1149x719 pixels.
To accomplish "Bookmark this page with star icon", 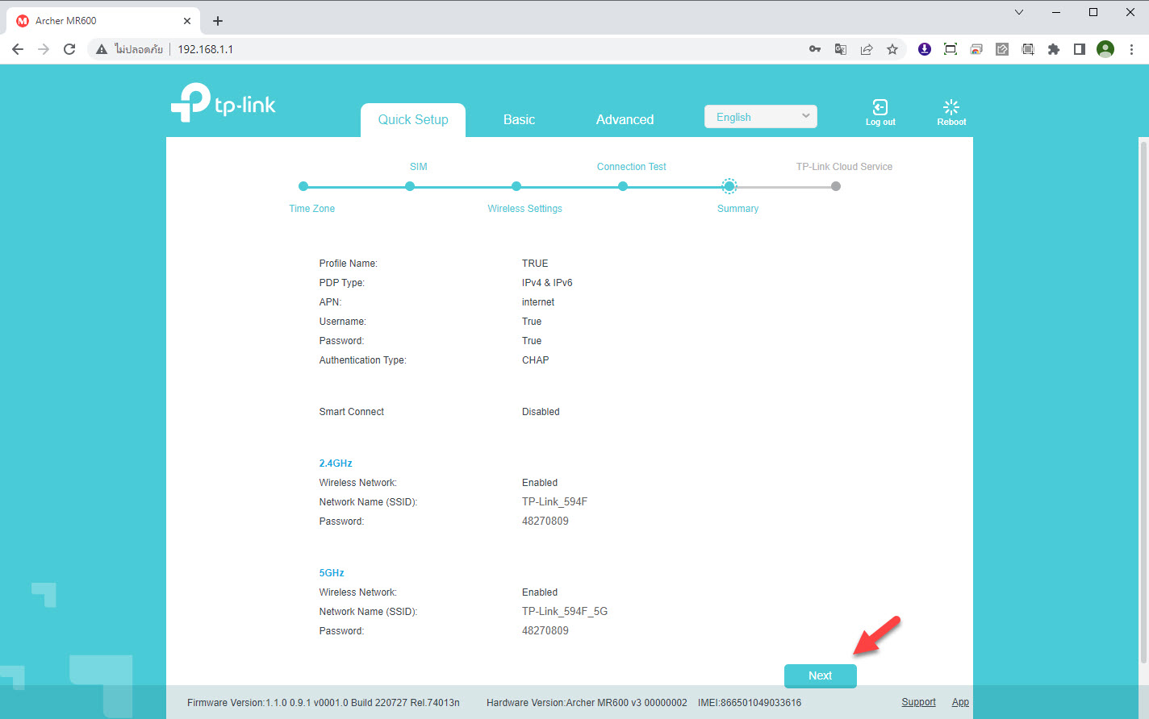I will pyautogui.click(x=892, y=49).
